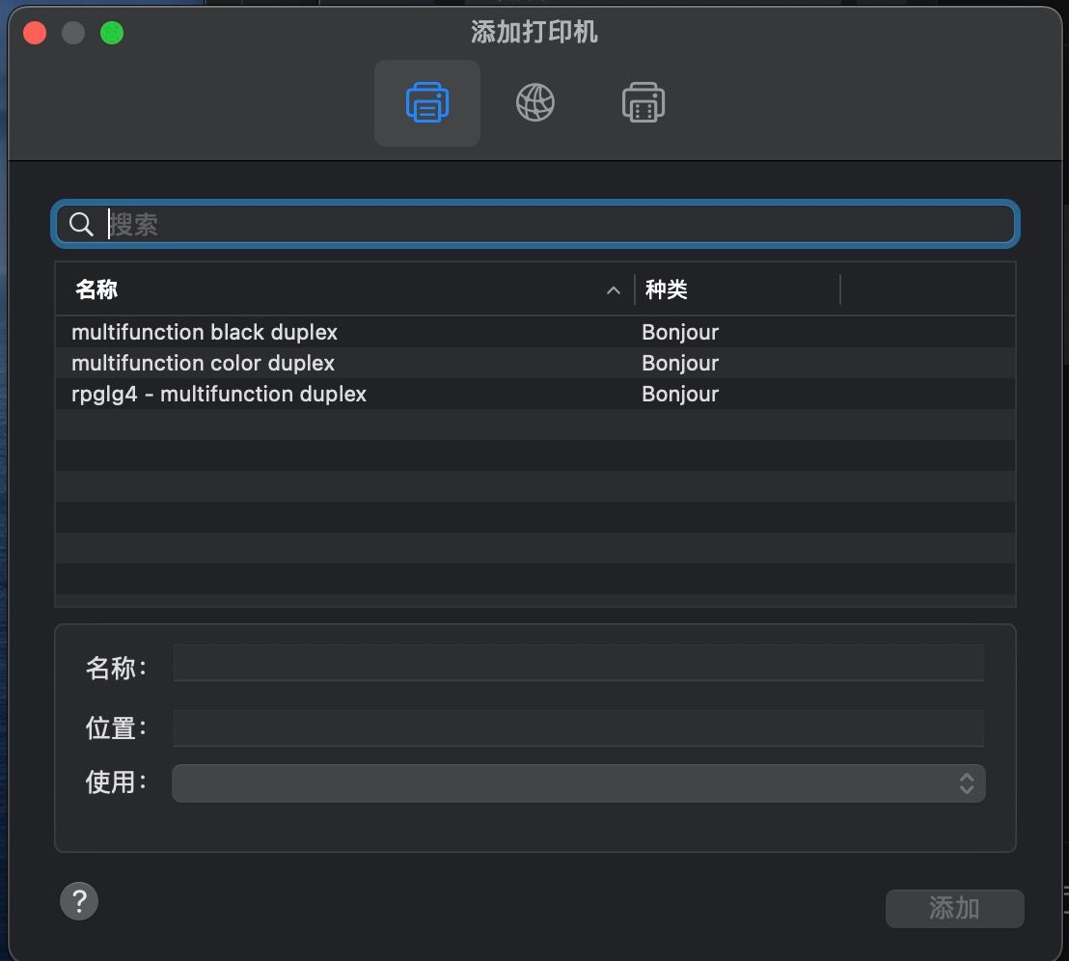
Task: Click the magnifying glass search icon
Action: [81, 224]
